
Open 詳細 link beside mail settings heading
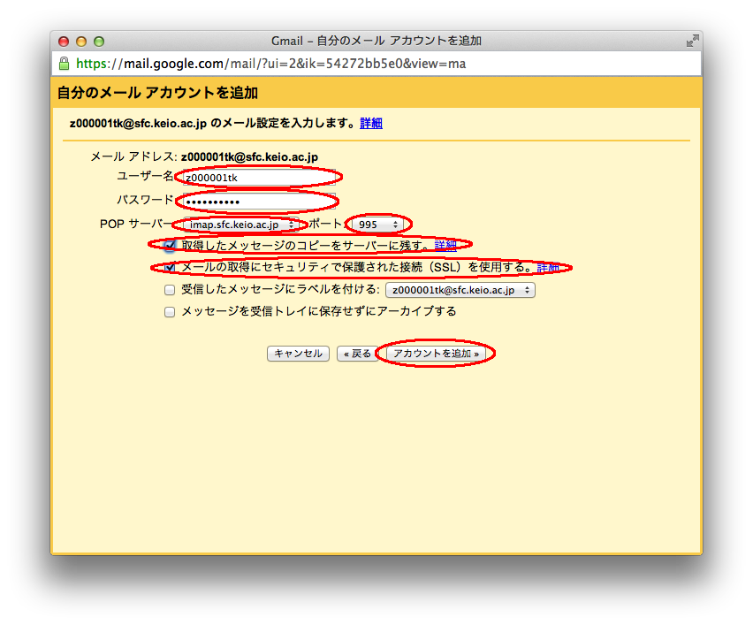[x=371, y=123]
